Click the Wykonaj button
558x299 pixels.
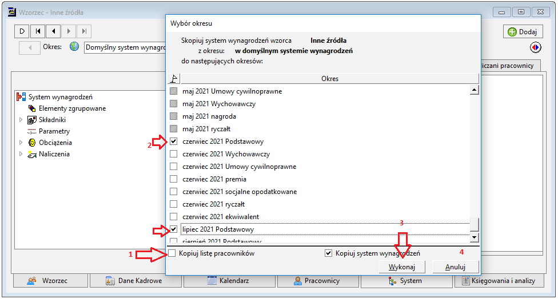pos(402,266)
